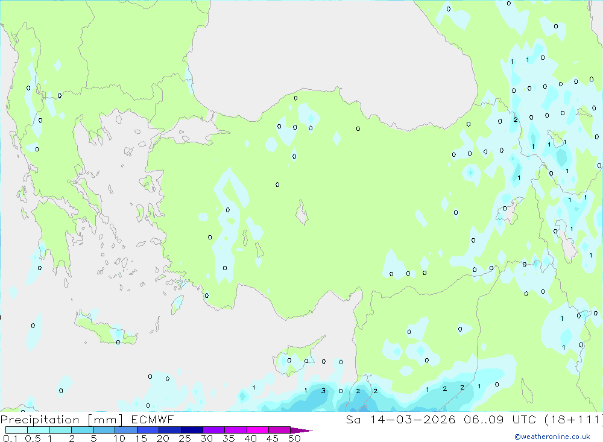Pick the bright magenta 40–45 mm legend swatch
This screenshot has width=603, height=442.
257,430
